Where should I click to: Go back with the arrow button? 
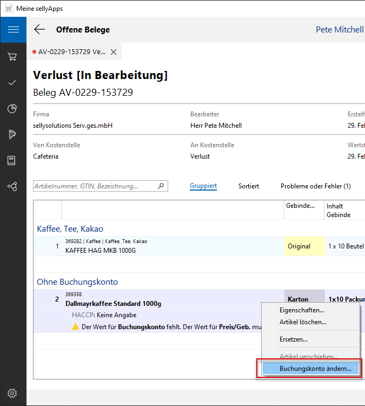click(39, 30)
